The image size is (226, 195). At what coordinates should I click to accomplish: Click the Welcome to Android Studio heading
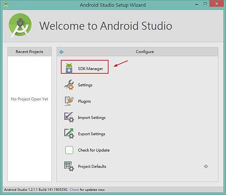(105, 26)
